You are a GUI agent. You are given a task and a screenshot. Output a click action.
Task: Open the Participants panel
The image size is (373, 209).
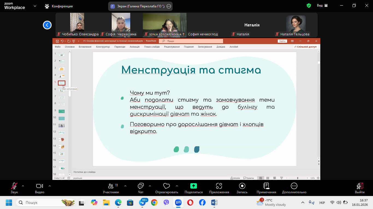(x=111, y=188)
